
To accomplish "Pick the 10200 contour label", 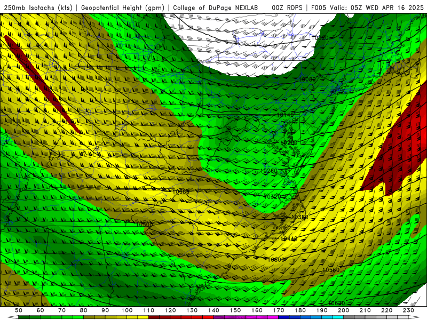I will pos(289,142).
